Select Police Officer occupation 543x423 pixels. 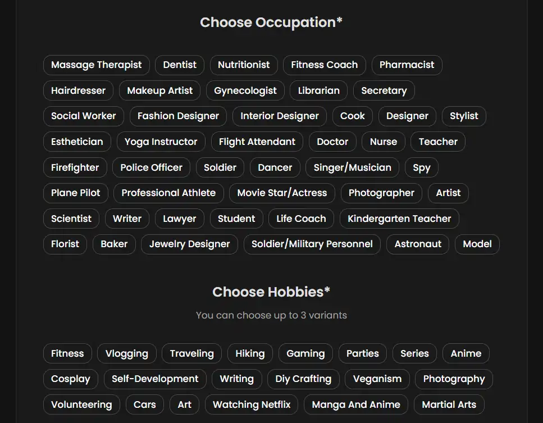(x=151, y=167)
